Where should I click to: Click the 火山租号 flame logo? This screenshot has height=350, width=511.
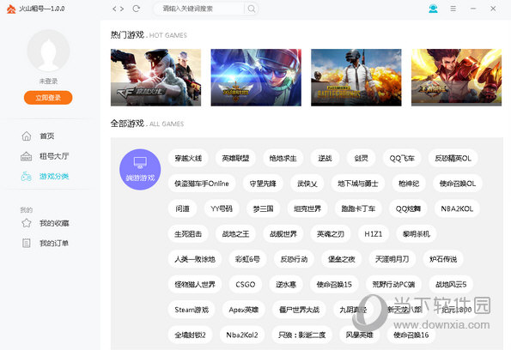[x=11, y=9]
